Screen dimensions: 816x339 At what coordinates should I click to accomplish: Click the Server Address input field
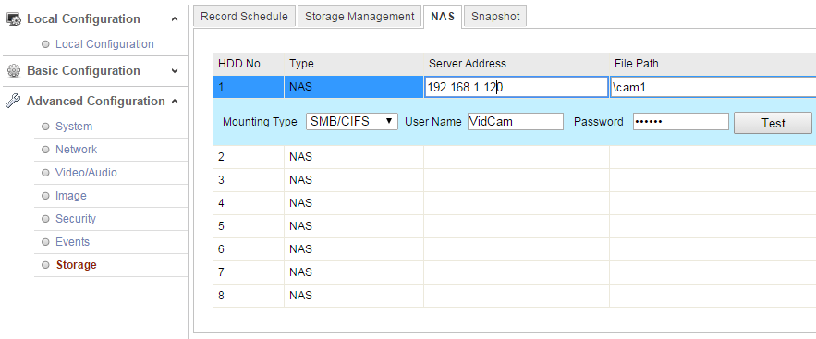(x=516, y=88)
